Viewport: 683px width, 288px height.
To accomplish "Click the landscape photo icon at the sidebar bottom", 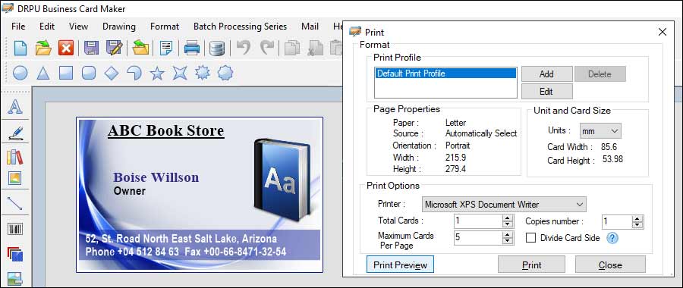I will [x=15, y=278].
